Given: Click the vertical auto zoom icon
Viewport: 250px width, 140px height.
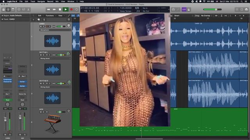Looking at the screenshot, I should (x=221, y=16).
